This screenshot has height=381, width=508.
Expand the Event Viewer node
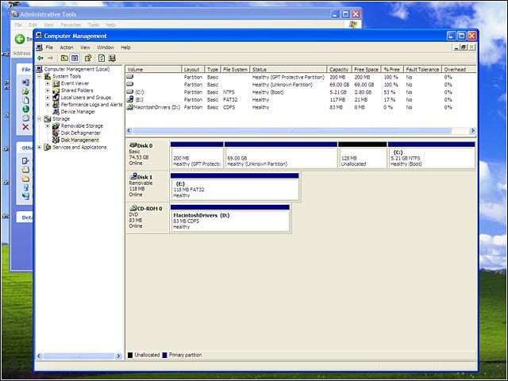click(48, 83)
